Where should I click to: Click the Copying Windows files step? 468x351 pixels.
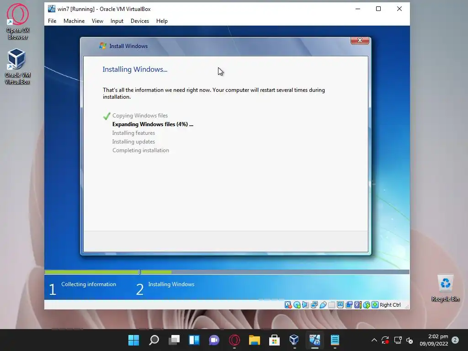(x=140, y=116)
